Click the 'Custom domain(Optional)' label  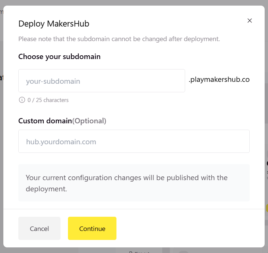coord(62,121)
